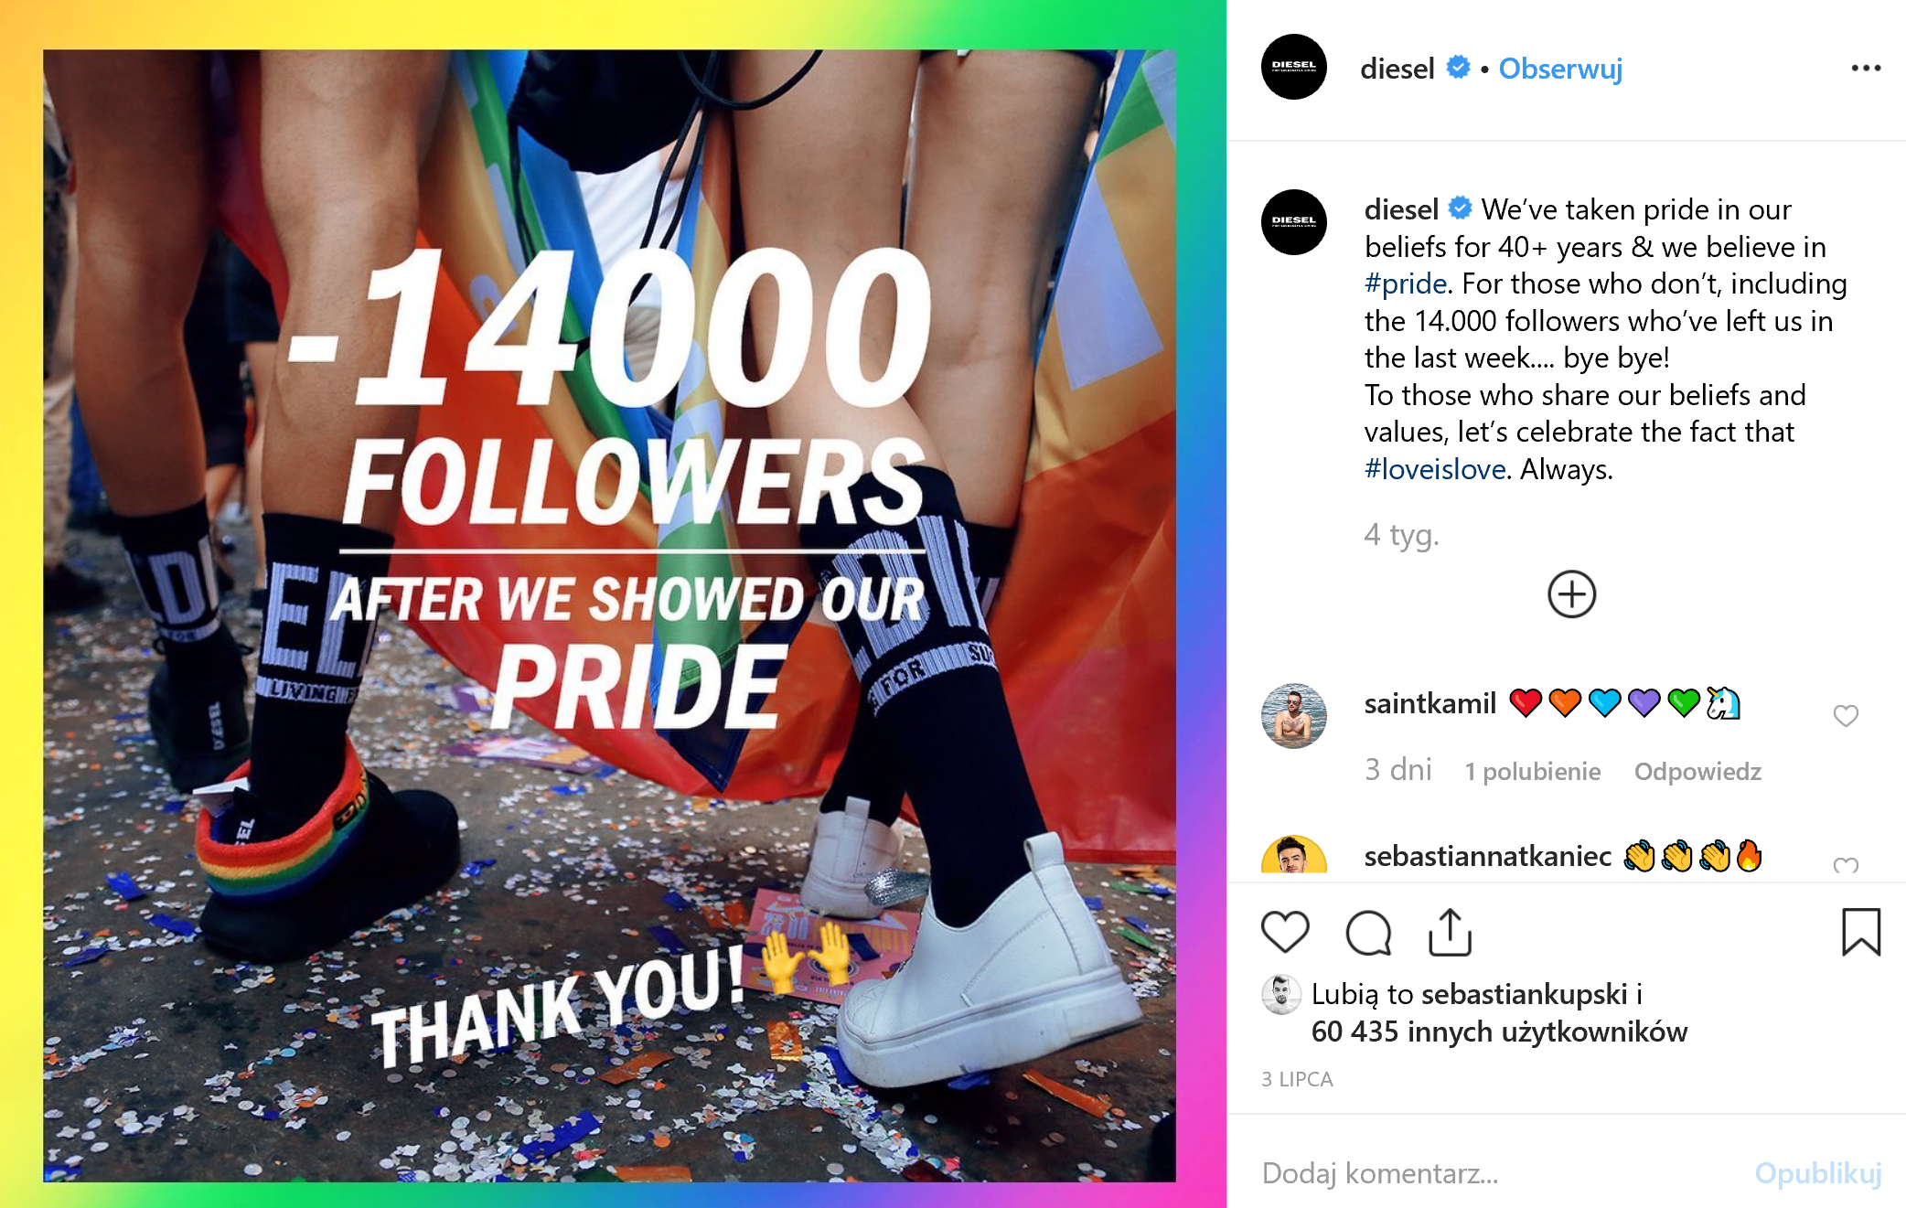Click the share post icon
Viewport: 1906px width, 1208px height.
tap(1451, 933)
